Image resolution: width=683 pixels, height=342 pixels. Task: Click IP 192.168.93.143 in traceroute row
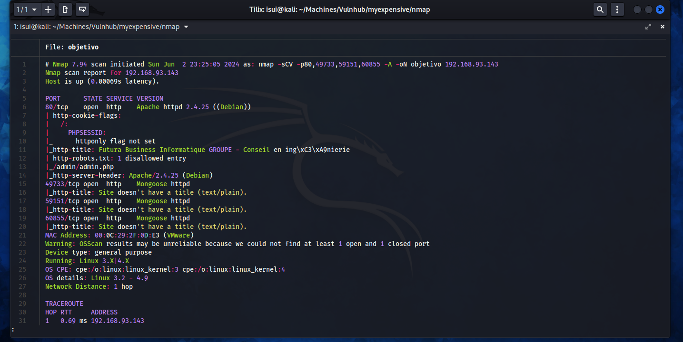[117, 321]
